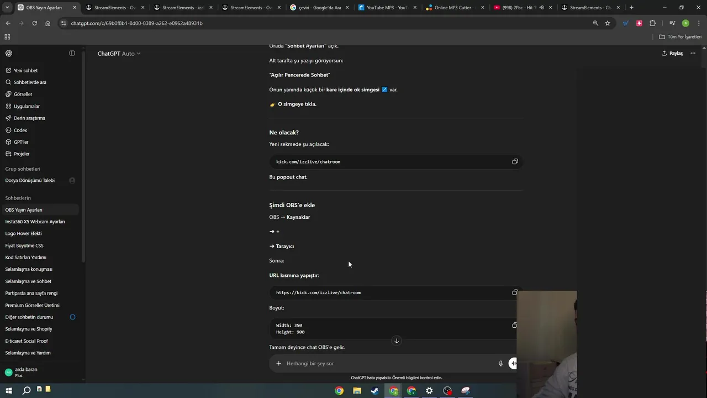
Task: Reload the page
Action: tap(34, 23)
